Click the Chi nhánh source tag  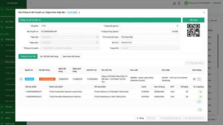(x=29, y=79)
